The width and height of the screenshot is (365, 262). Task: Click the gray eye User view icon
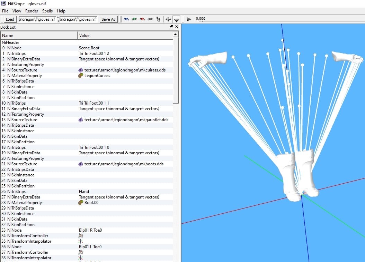pos(150,19)
